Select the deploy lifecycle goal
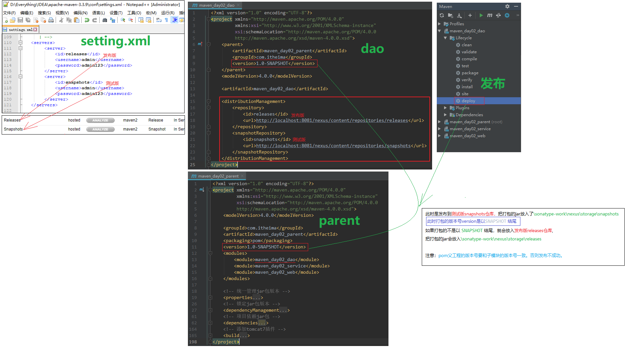Viewport: 637px width, 353px height. click(468, 101)
